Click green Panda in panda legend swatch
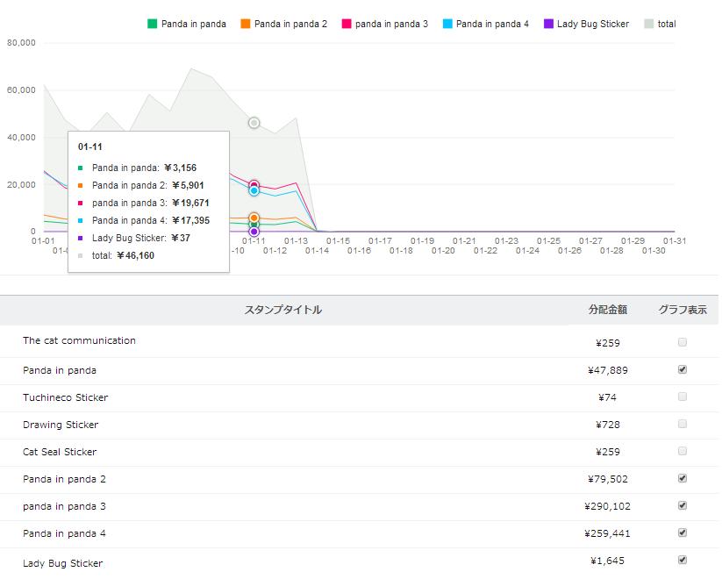 pos(153,24)
